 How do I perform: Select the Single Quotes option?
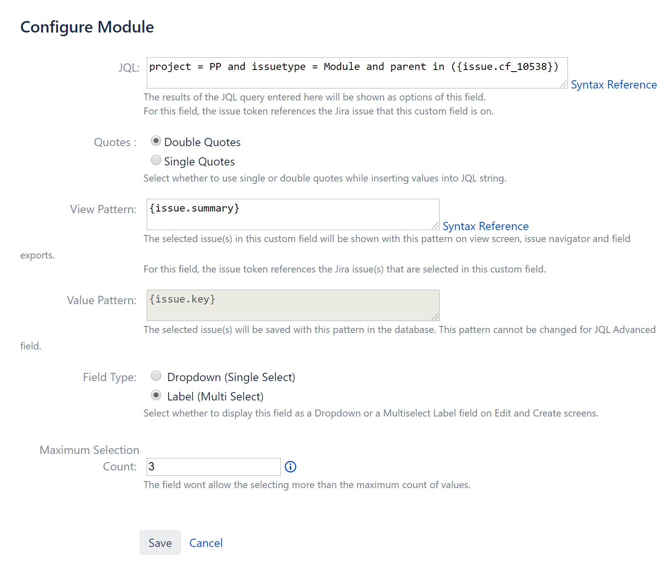pos(156,160)
